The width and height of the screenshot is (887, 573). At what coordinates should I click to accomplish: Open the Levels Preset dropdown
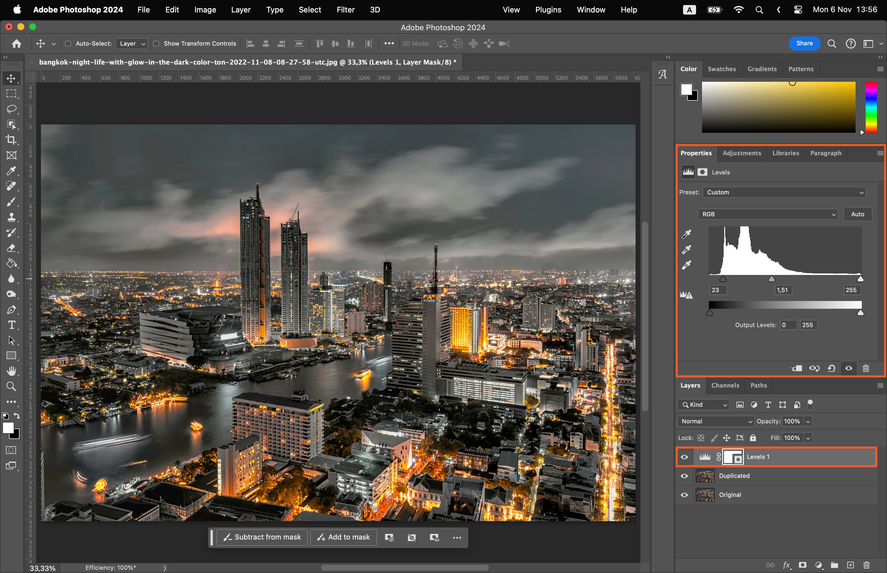point(784,192)
